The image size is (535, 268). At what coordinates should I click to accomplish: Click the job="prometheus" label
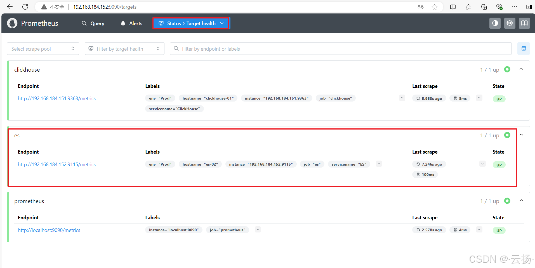pos(227,230)
